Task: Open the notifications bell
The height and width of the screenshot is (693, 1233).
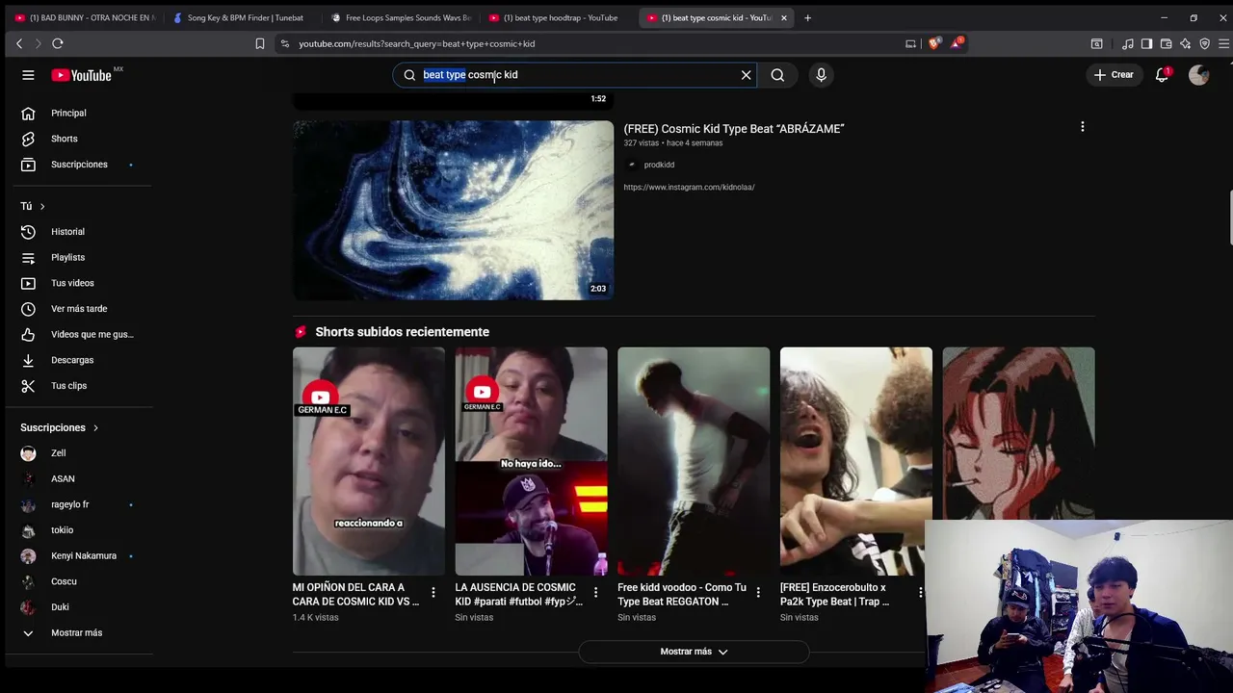Action: (x=1163, y=75)
